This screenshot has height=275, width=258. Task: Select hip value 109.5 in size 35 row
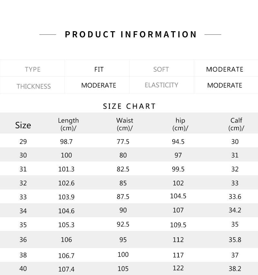click(178, 225)
